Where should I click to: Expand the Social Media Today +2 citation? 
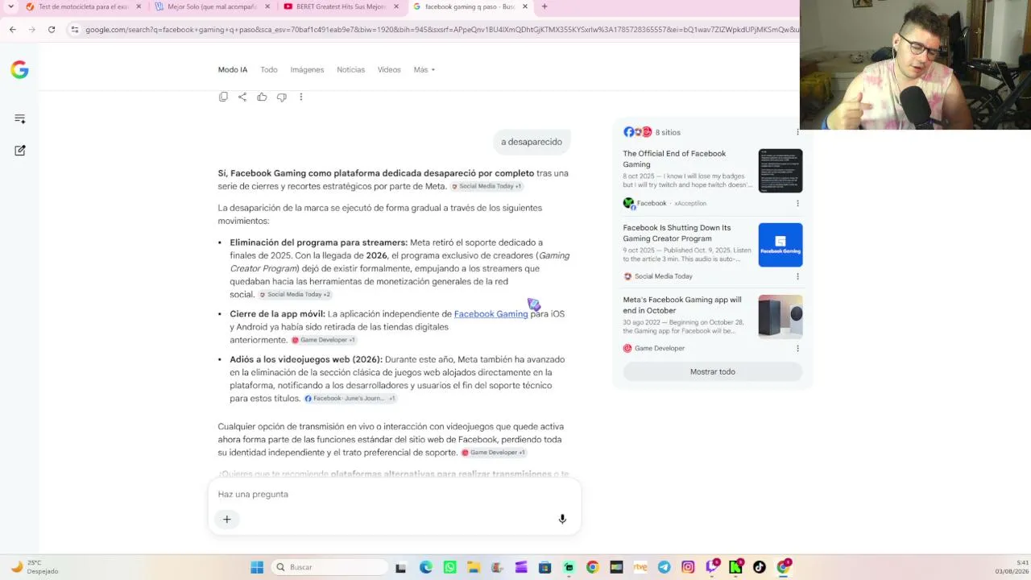point(295,295)
